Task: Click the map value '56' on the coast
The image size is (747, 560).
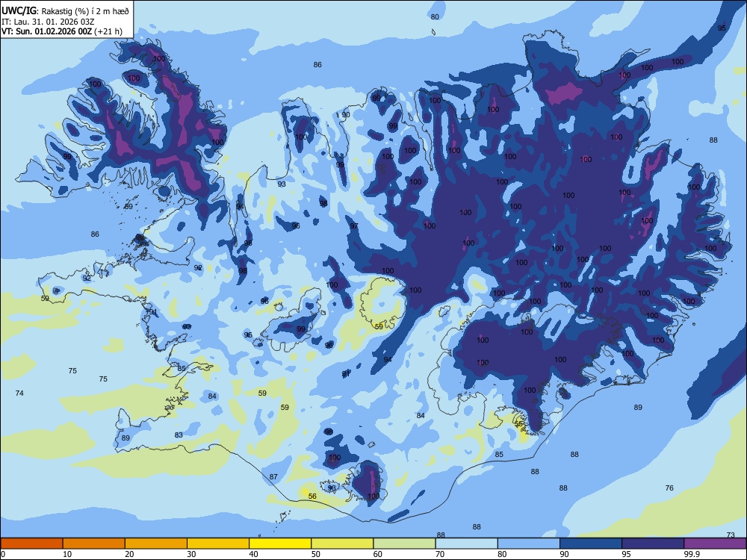Action: click(312, 496)
